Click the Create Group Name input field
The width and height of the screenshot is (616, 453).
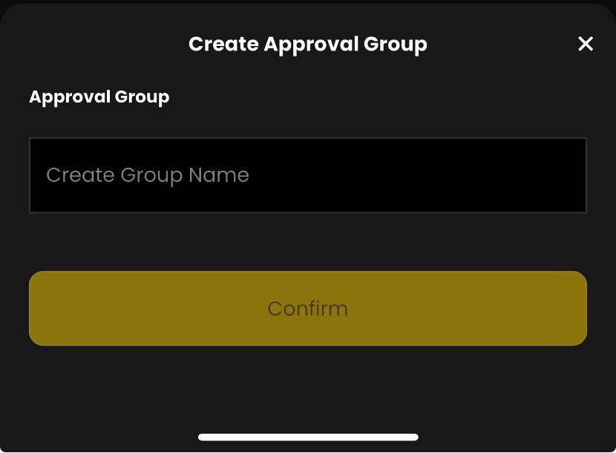pos(307,175)
